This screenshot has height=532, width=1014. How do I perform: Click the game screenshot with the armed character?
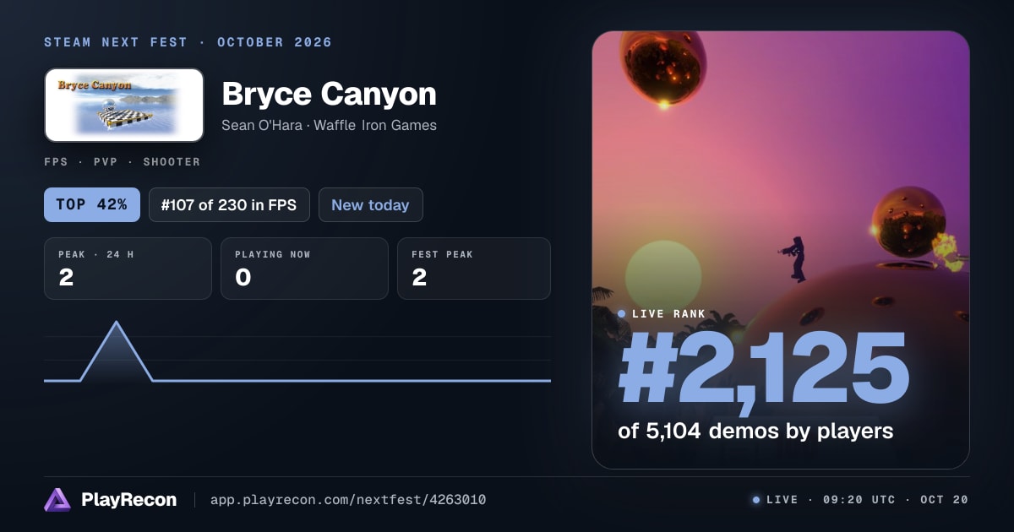point(781,250)
